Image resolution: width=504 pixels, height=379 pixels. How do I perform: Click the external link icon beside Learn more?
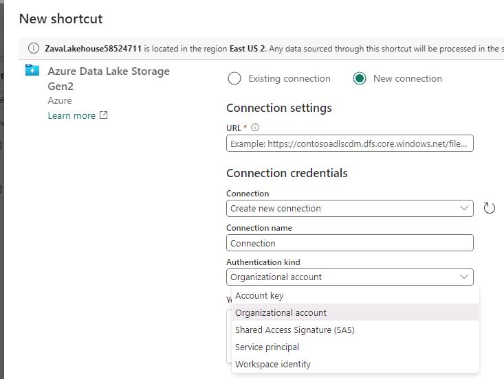[x=104, y=115]
